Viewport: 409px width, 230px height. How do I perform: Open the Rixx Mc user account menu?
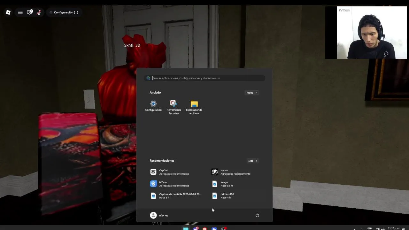coord(159,215)
